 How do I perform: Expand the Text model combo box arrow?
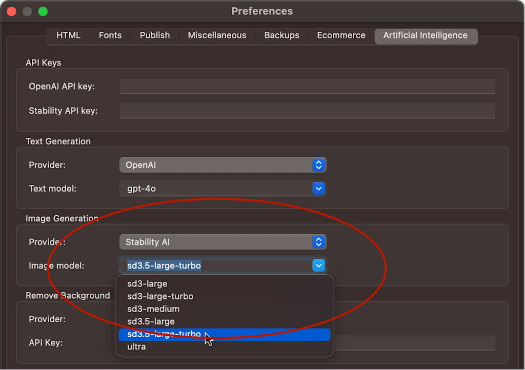point(318,189)
